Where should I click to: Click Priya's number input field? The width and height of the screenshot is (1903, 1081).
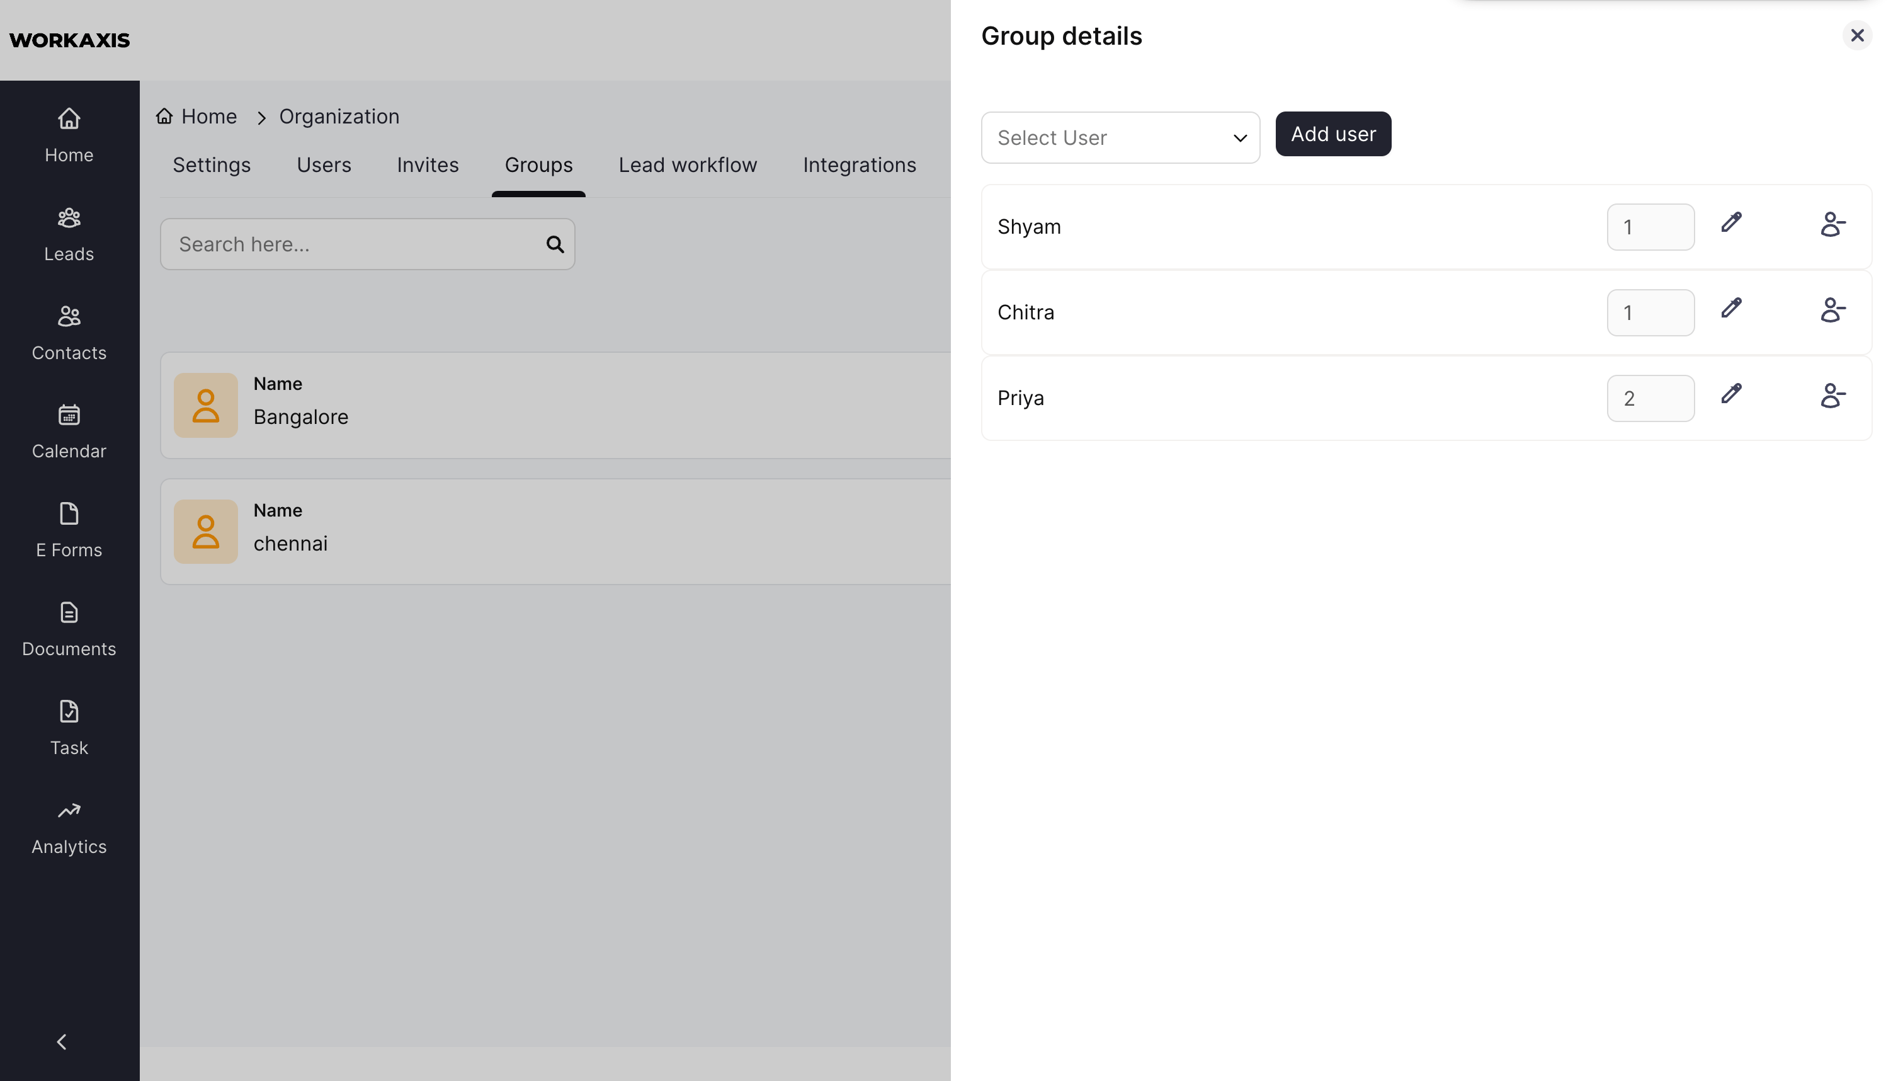[x=1649, y=399]
